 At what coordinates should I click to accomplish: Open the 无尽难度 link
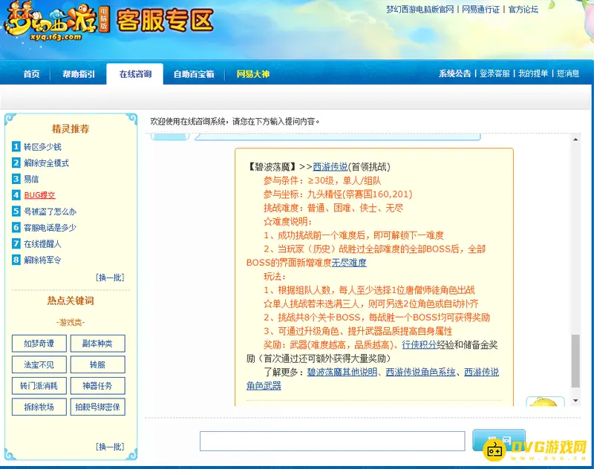(349, 263)
